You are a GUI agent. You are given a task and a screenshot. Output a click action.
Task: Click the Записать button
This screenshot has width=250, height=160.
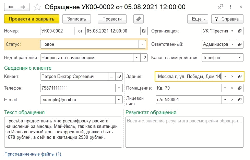(x=79, y=19)
